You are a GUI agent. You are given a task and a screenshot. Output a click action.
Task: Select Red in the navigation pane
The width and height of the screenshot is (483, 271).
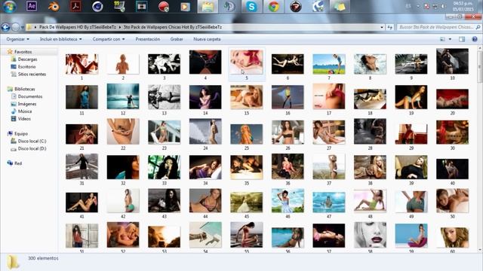[x=18, y=163]
